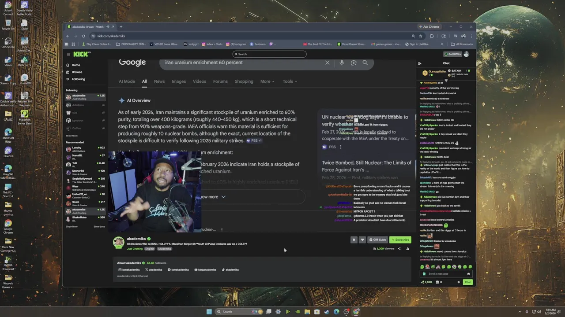Focus the Kick search box

[269, 54]
